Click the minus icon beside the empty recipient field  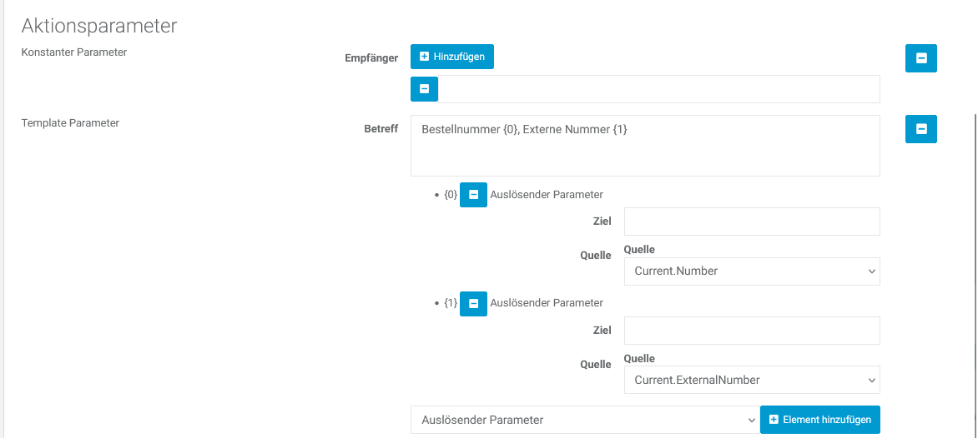pyautogui.click(x=424, y=89)
